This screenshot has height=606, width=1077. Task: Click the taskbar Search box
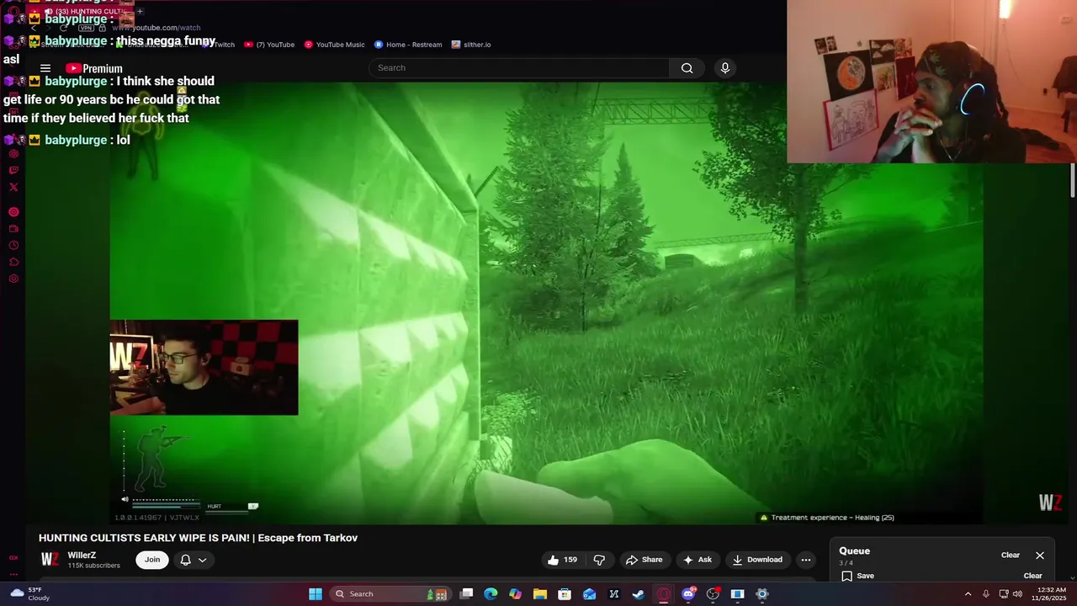coord(390,594)
